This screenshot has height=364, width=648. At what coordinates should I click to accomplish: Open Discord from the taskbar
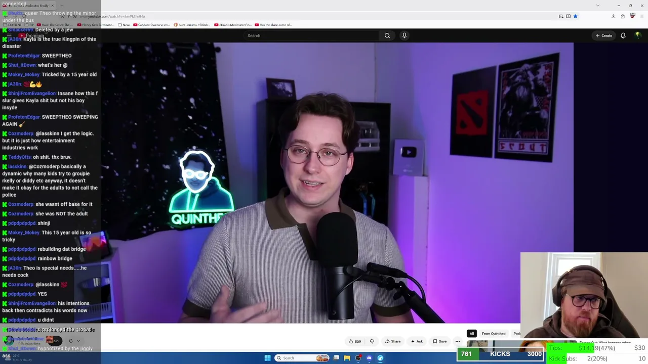[x=369, y=358]
